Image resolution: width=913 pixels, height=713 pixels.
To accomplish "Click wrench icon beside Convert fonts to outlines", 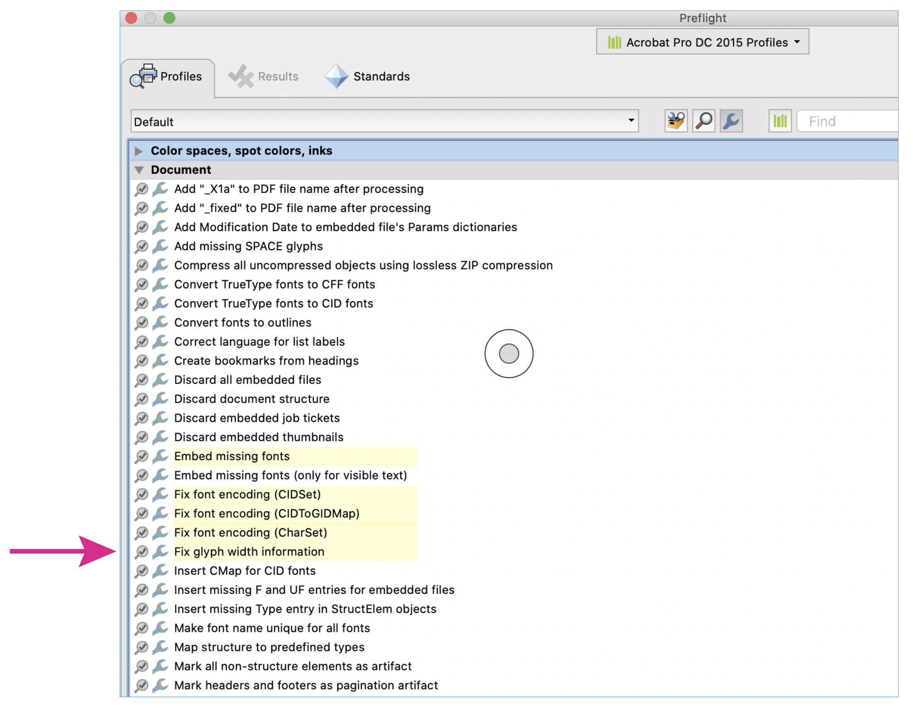I will click(160, 323).
